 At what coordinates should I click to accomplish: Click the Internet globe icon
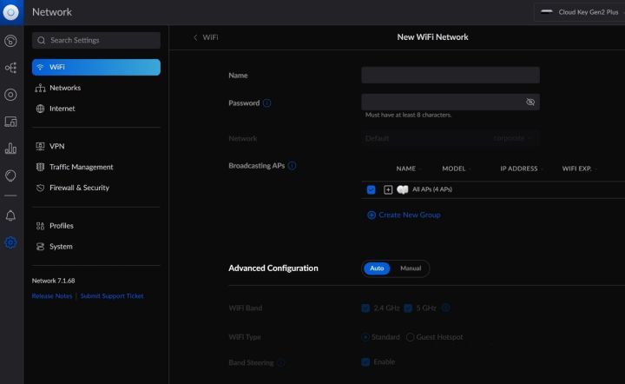tap(40, 109)
